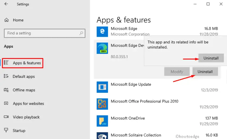
Task: Click the 16.8 MB size of Edge
Action: click(x=211, y=29)
